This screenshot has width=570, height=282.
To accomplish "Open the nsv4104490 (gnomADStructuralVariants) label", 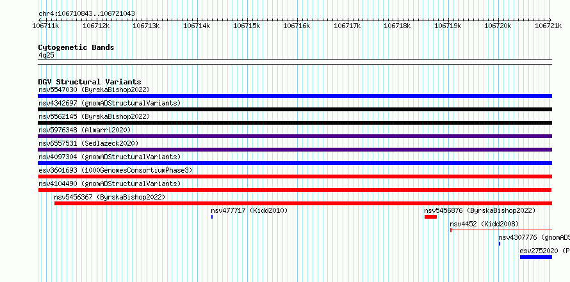I will tap(110, 184).
